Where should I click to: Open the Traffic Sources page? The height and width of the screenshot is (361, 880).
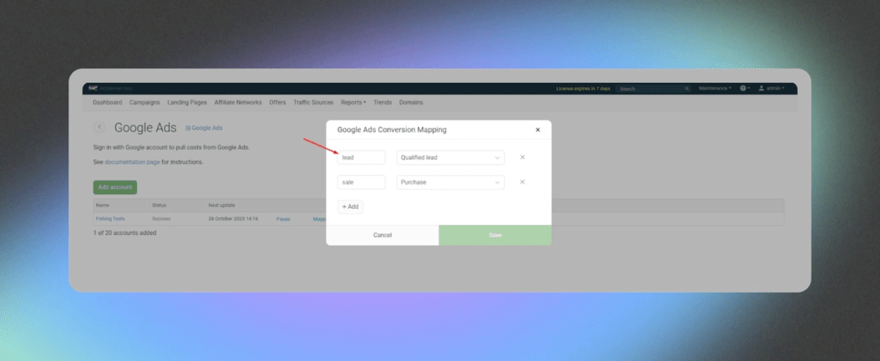[x=314, y=102]
